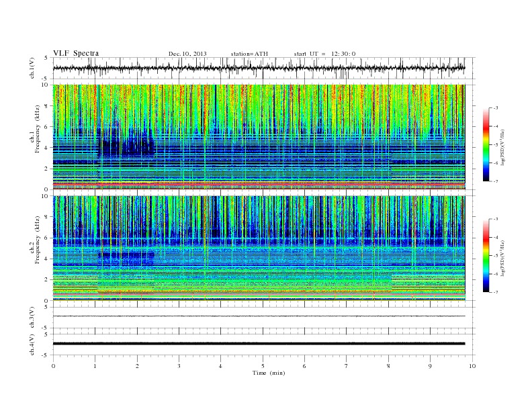Viewport: 532px width, 411px height.
Task: Click the dark blue patch in ch.2 spectrogram
Action: coord(126,259)
